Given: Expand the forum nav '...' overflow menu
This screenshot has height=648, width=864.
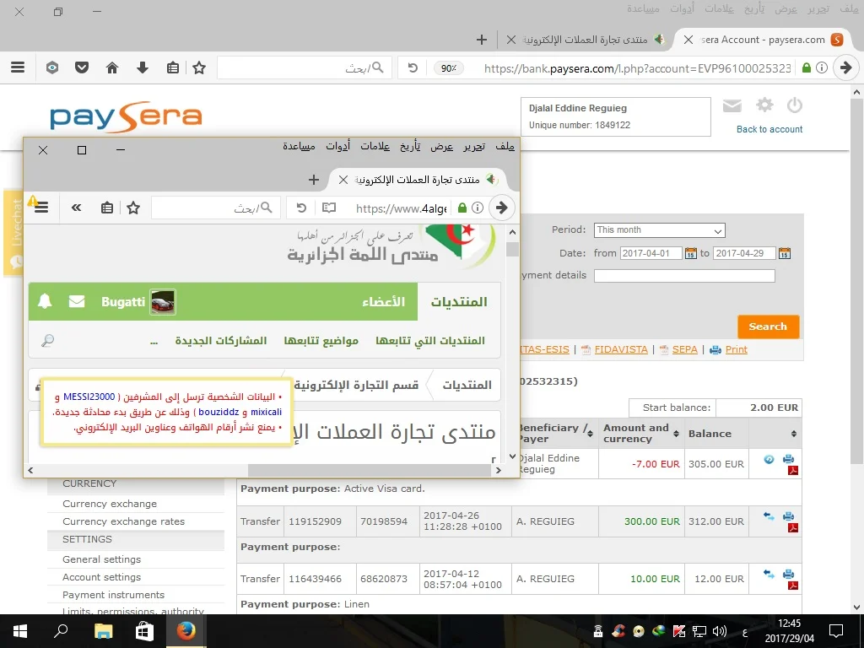Looking at the screenshot, I should tap(154, 341).
